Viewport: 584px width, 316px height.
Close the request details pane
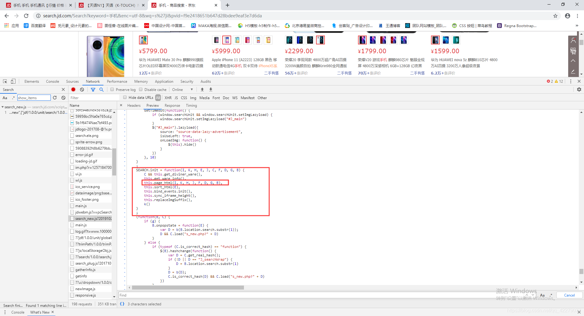pyautogui.click(x=121, y=105)
